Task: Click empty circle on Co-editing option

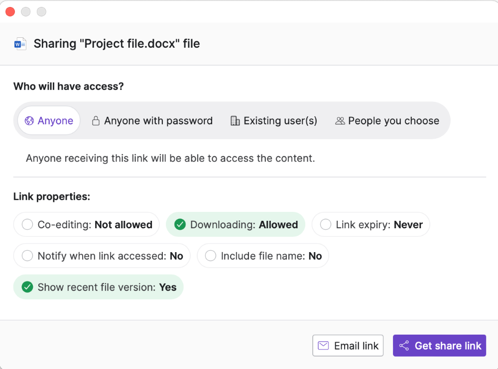Action: (x=27, y=224)
